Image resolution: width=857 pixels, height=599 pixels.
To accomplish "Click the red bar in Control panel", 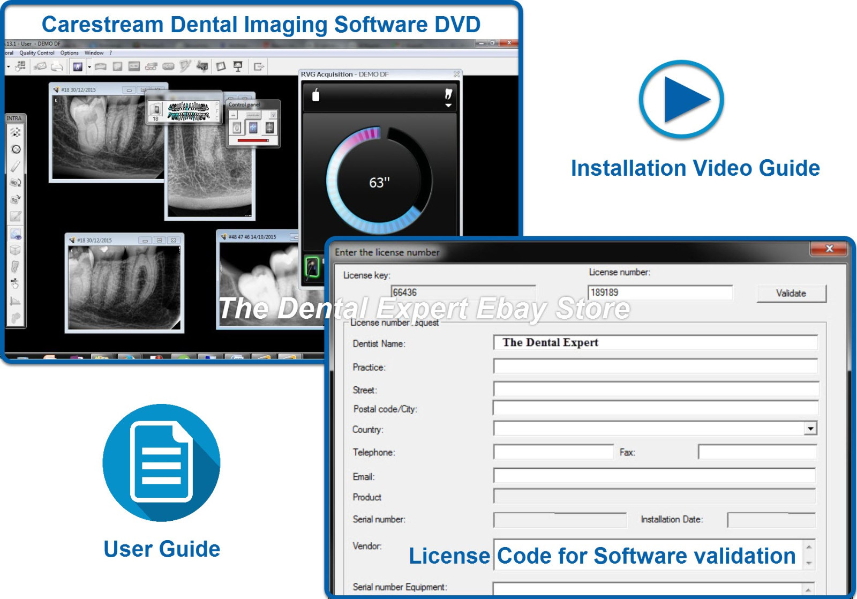I will click(x=253, y=140).
